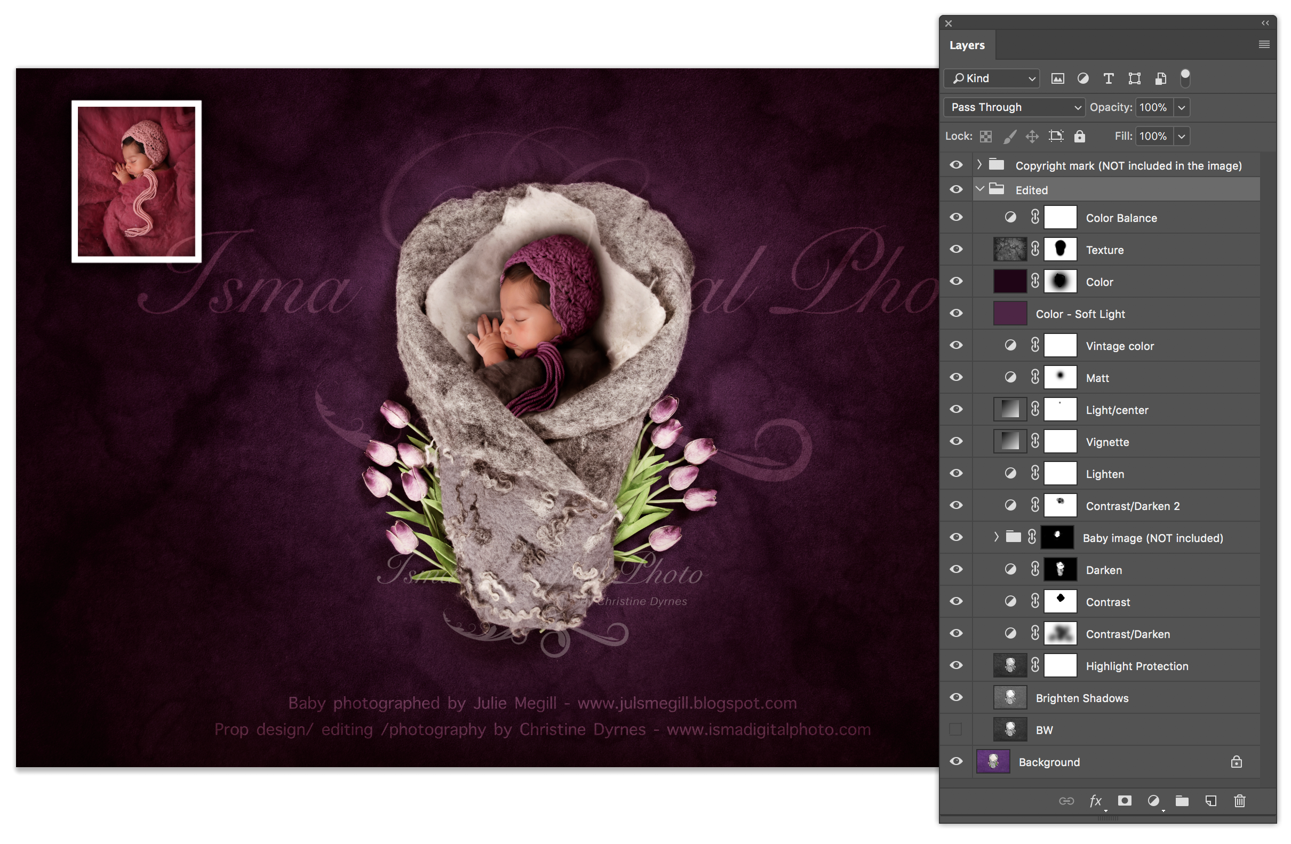Hide the Color - Soft Light layer
Image resolution: width=1291 pixels, height=844 pixels.
tap(957, 314)
